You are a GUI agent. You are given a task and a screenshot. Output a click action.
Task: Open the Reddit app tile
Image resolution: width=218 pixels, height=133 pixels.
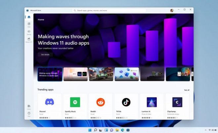click(101, 106)
